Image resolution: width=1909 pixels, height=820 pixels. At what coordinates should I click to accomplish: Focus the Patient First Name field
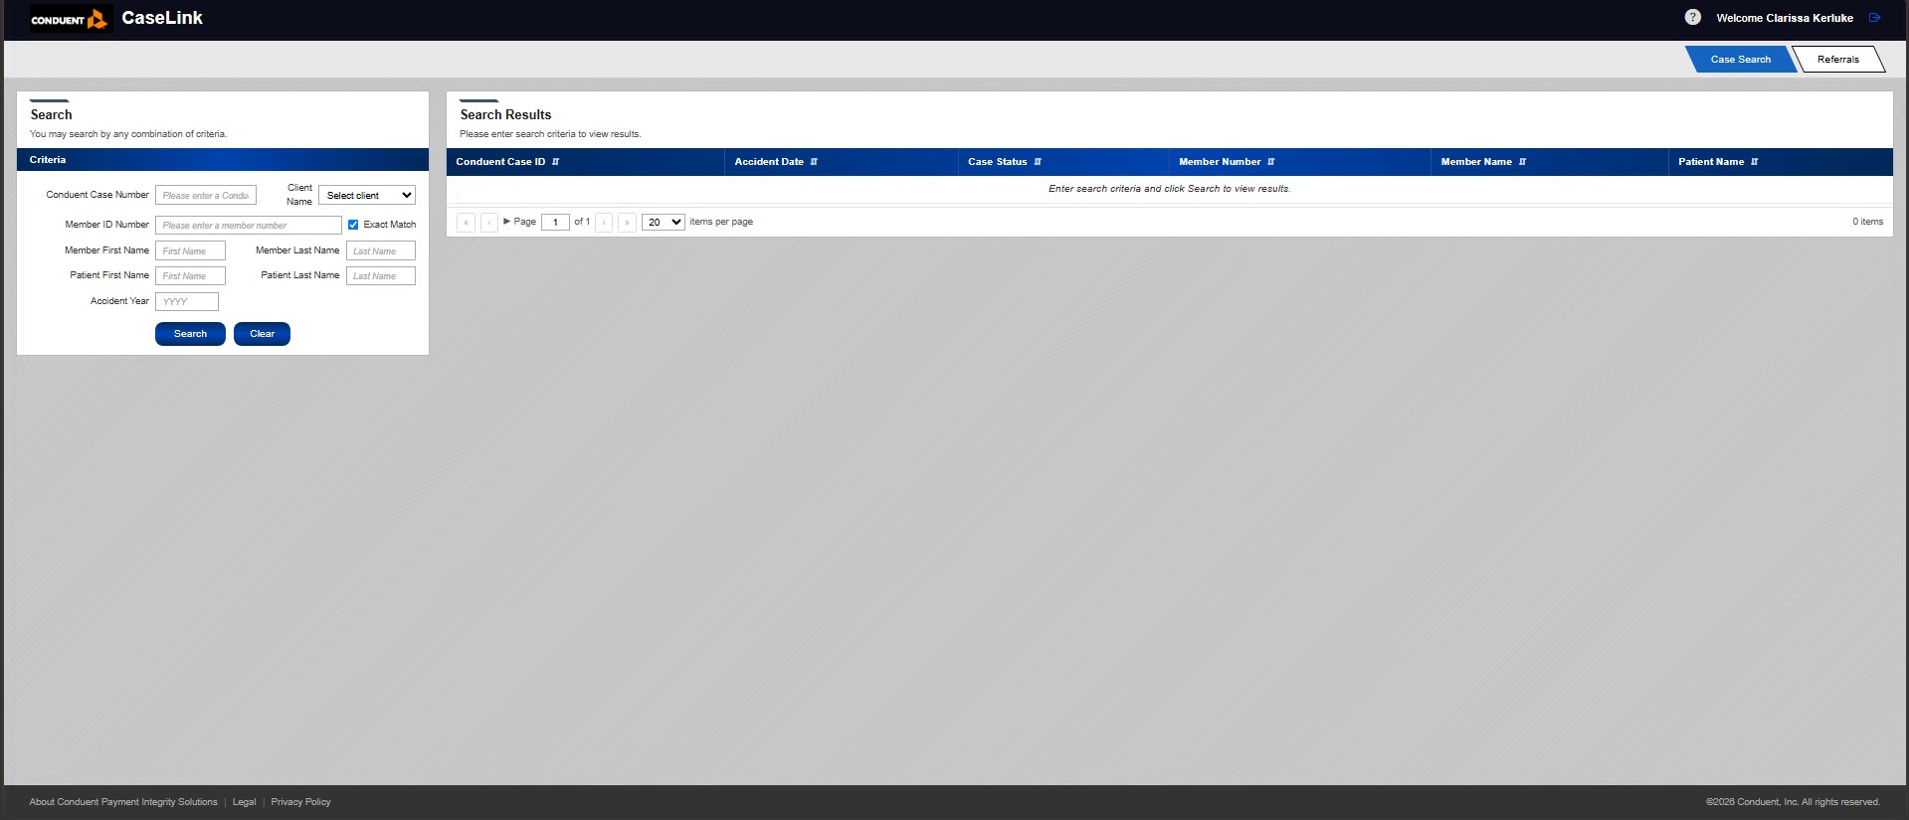pyautogui.click(x=190, y=275)
